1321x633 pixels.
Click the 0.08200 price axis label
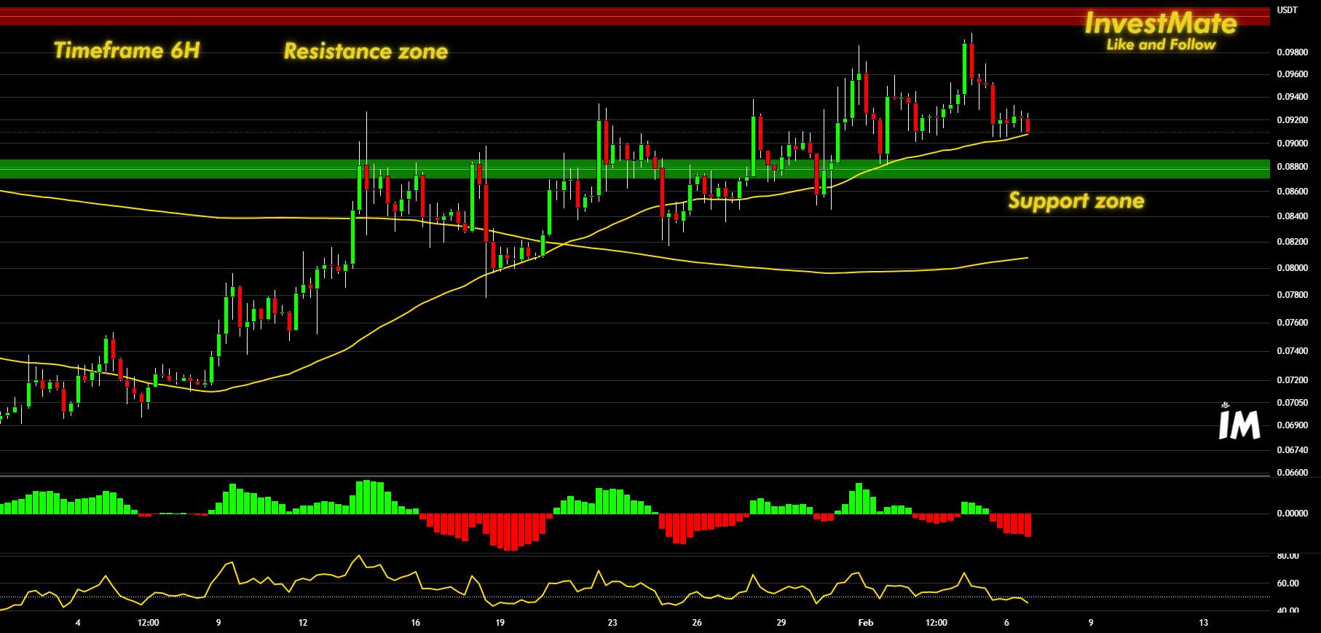pos(1292,242)
